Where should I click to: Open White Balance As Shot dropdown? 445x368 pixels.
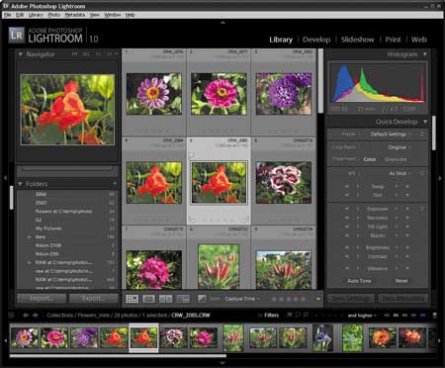(x=400, y=173)
